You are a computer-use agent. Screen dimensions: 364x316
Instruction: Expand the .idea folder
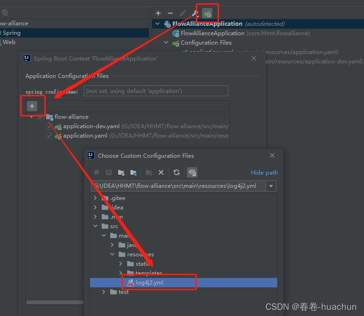click(x=95, y=208)
